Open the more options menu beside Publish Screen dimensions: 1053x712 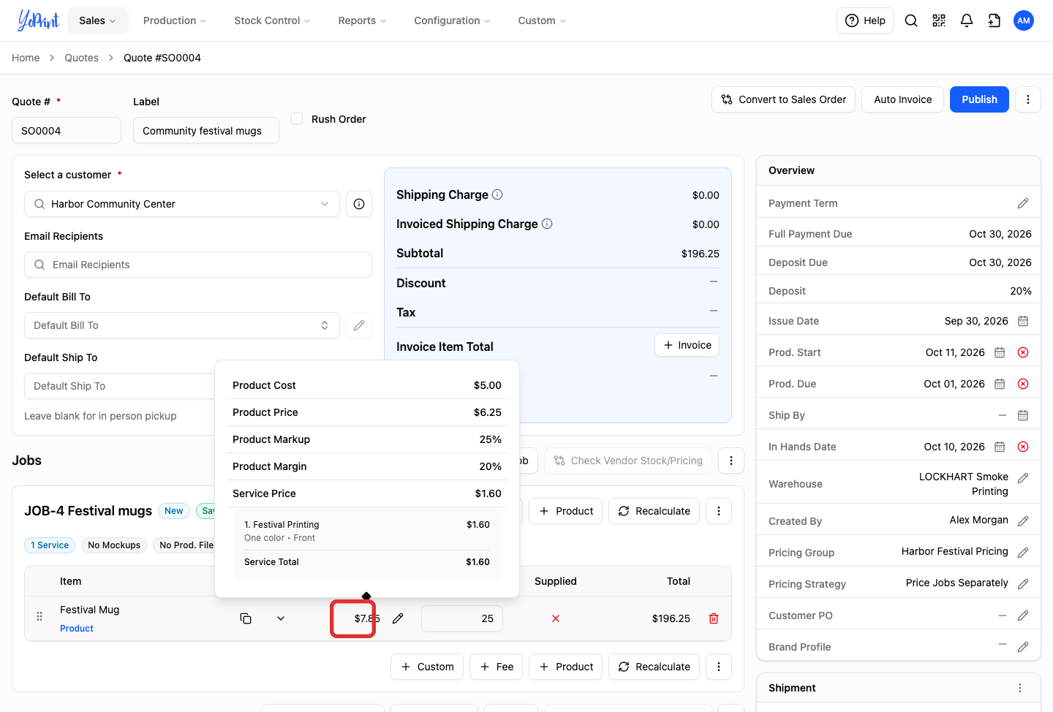(x=1028, y=99)
